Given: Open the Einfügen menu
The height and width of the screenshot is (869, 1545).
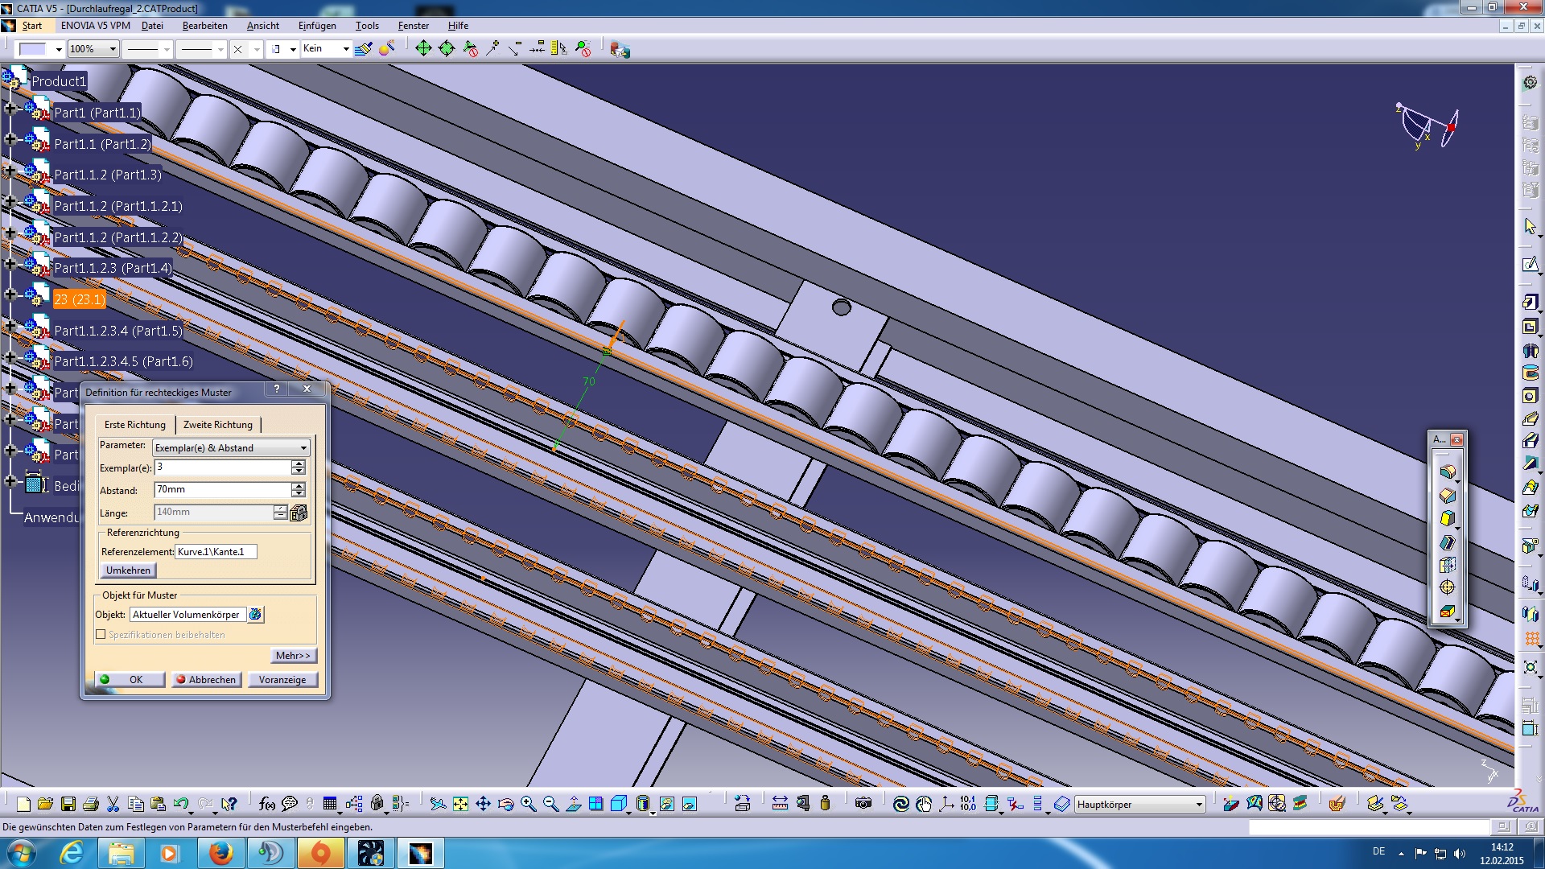Looking at the screenshot, I should click(x=317, y=26).
